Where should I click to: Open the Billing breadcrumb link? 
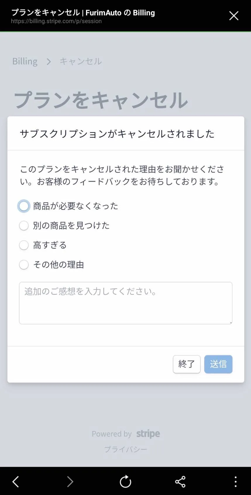(25, 61)
